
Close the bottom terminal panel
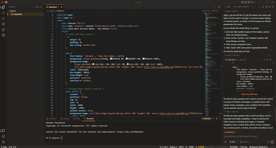click(220, 119)
